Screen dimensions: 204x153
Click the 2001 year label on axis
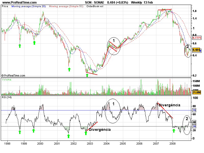pos(57,144)
